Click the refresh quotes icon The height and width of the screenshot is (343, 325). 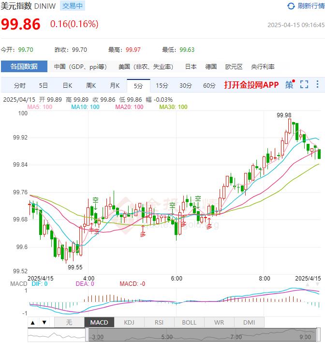point(291,6)
